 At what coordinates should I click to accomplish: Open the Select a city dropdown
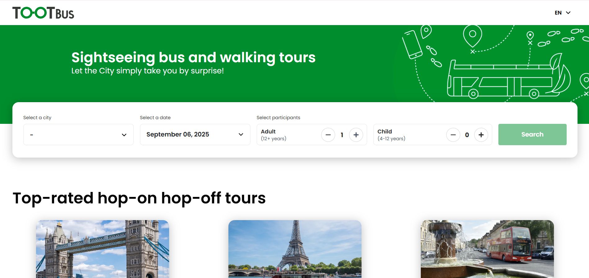tap(78, 135)
